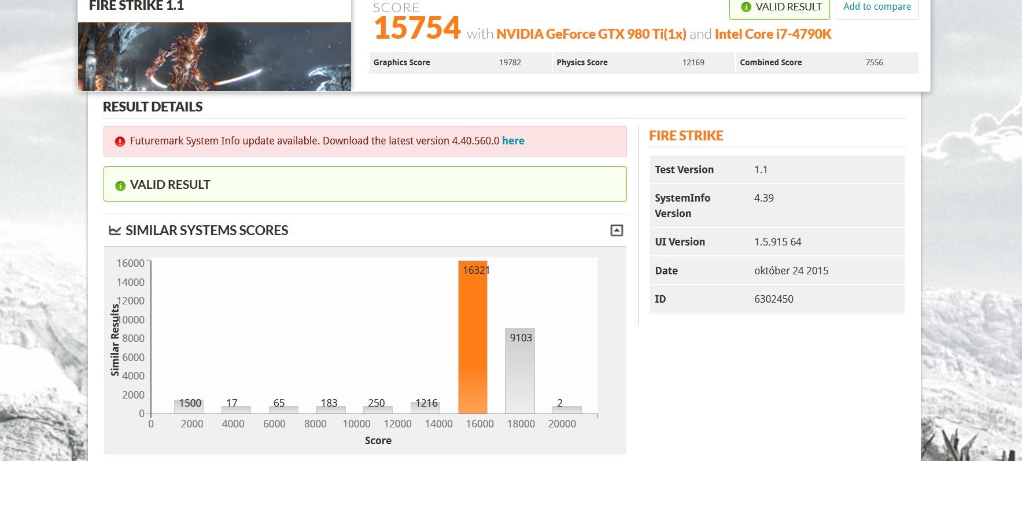Click the Graphics Score label

click(401, 62)
